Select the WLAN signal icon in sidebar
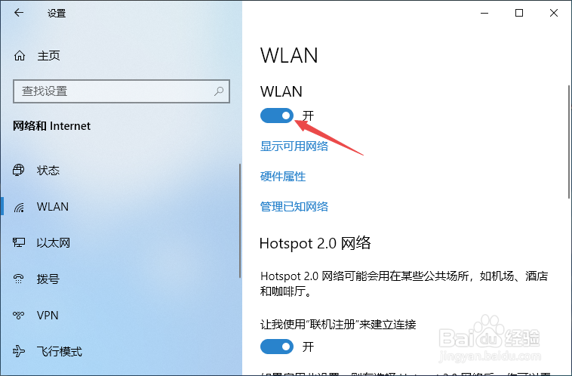 pos(19,207)
